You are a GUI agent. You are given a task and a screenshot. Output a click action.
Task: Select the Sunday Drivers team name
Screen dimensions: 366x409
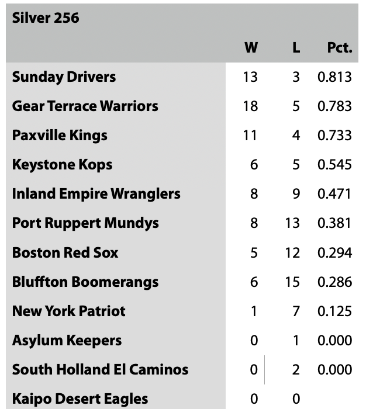click(64, 77)
